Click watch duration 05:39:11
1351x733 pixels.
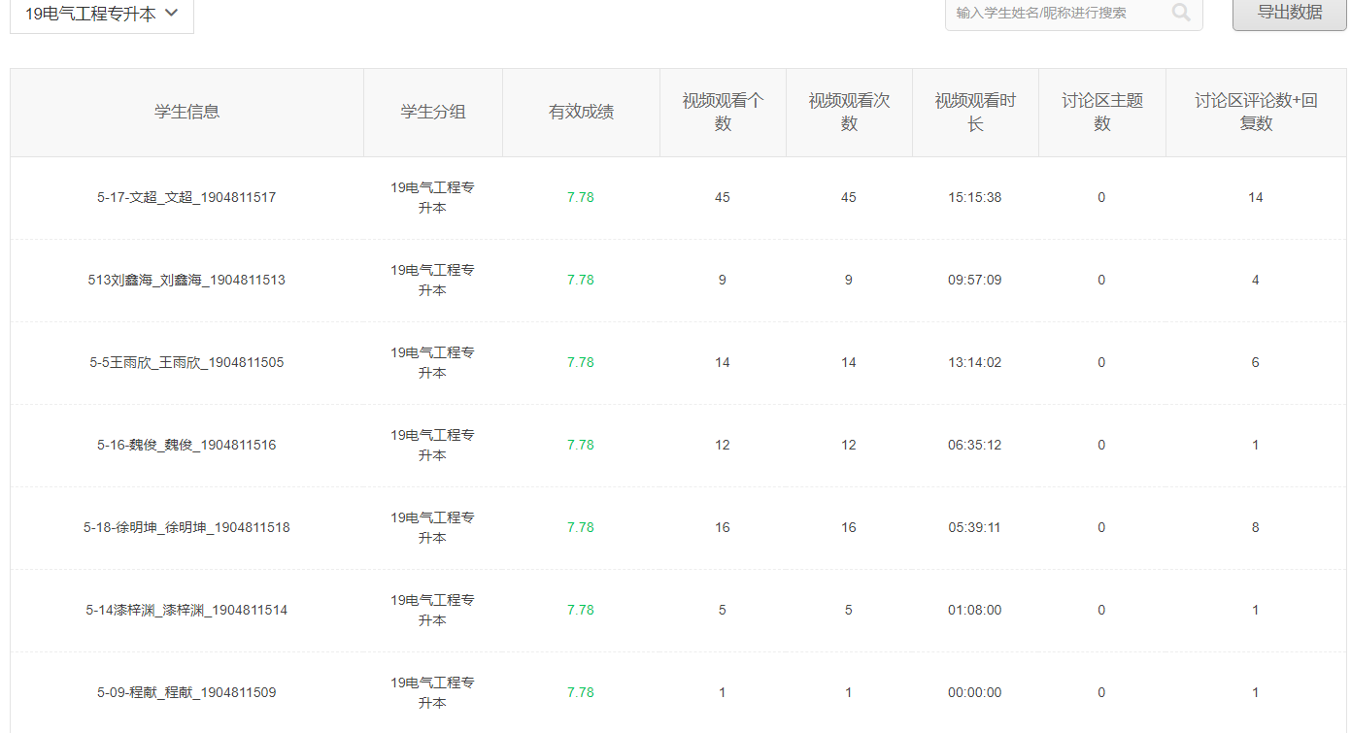pos(975,527)
